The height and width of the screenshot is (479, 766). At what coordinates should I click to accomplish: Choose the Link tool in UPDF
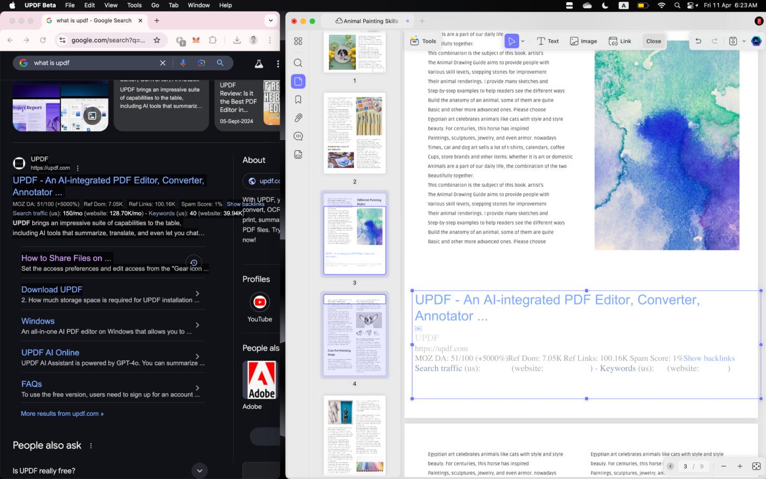coord(620,41)
